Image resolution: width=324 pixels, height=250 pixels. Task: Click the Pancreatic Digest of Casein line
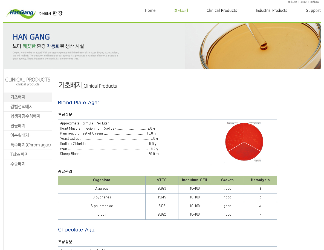tap(108, 133)
